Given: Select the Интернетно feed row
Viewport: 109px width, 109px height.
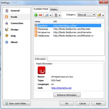Looking at the screenshot, I should [68, 32].
